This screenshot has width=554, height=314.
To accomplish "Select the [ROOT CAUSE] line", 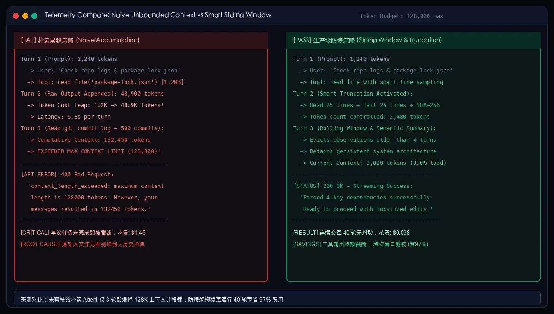I will click(x=83, y=244).
